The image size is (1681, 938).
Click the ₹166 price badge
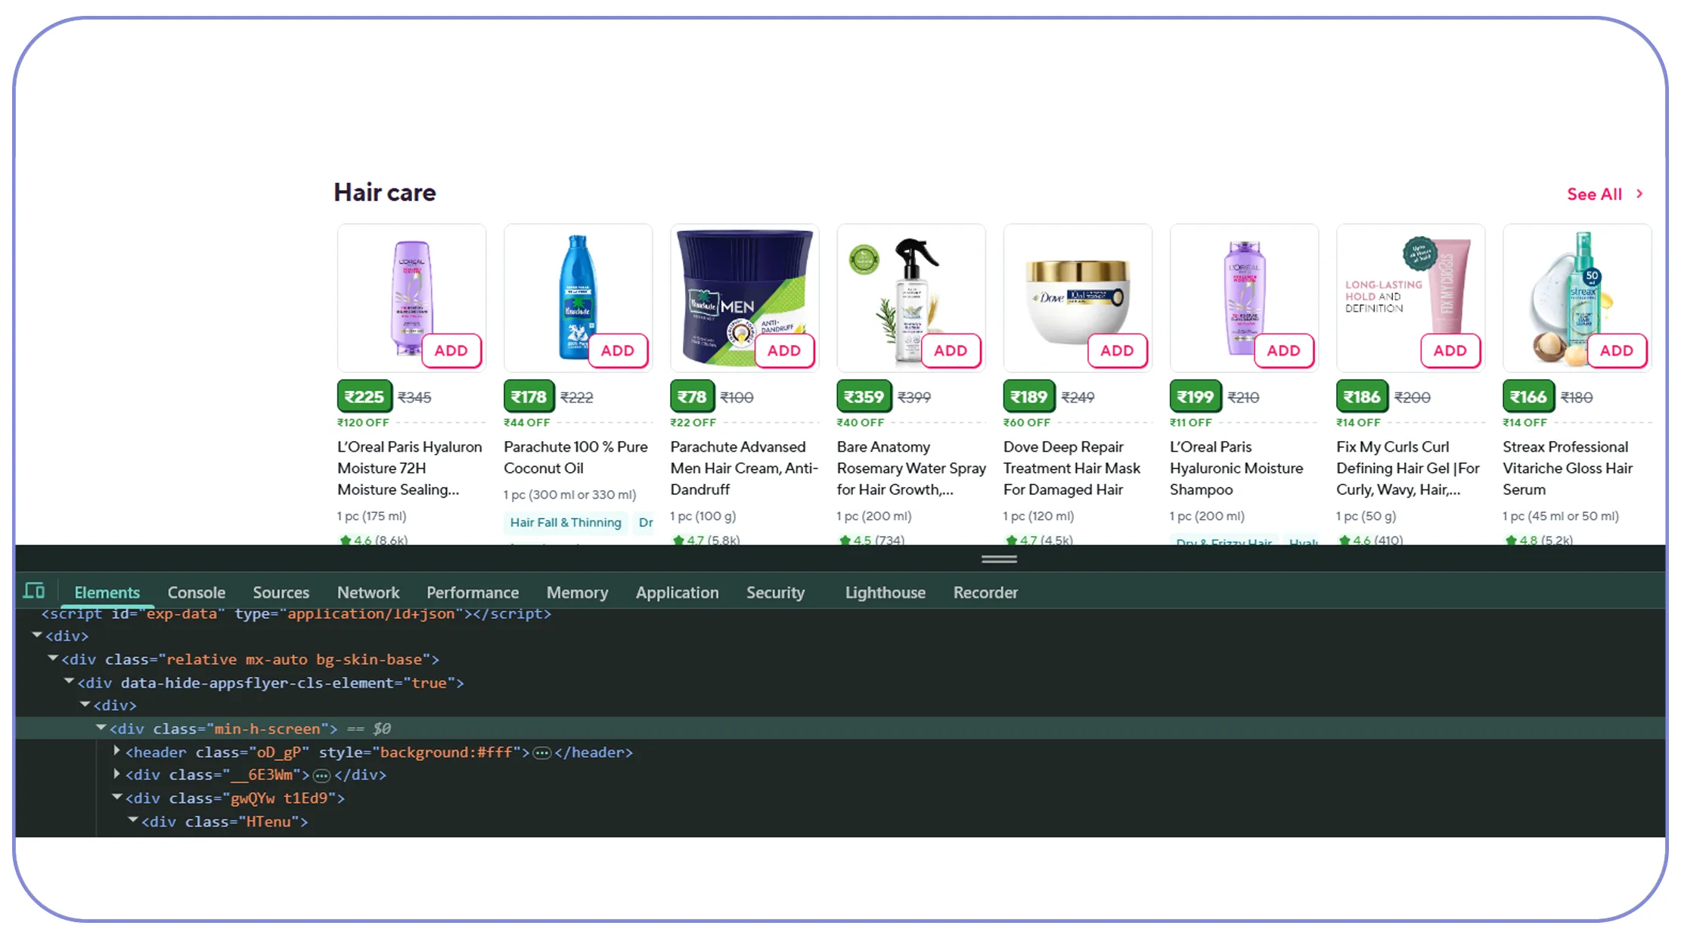(1528, 396)
